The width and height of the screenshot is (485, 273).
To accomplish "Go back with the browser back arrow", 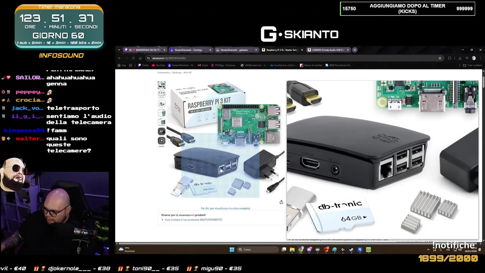I will click(x=119, y=58).
